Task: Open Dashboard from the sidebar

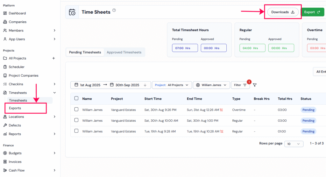Action: (x=17, y=13)
